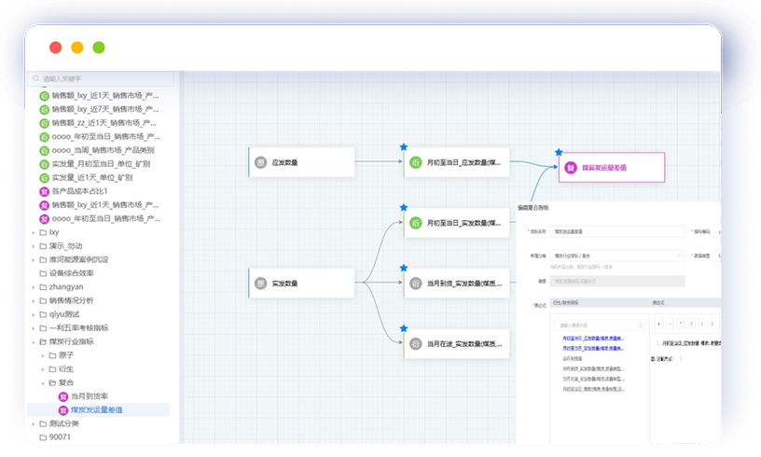
Task: Click the star above the 当月在途_实发数量 node
Action: click(x=403, y=328)
